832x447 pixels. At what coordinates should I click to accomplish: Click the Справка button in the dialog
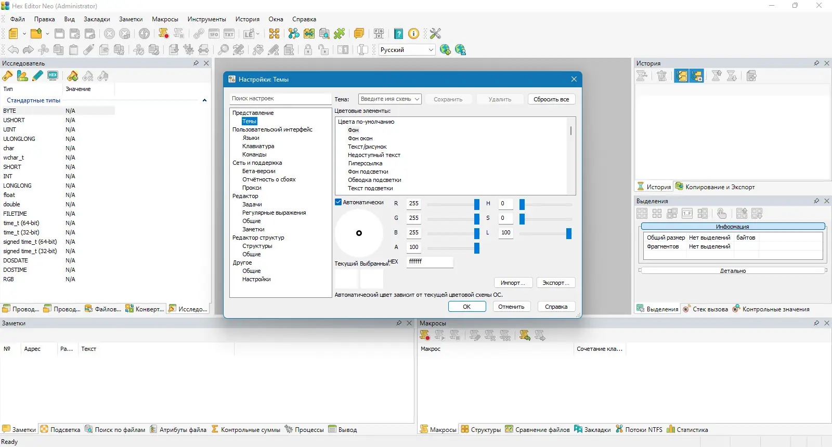[556, 307]
